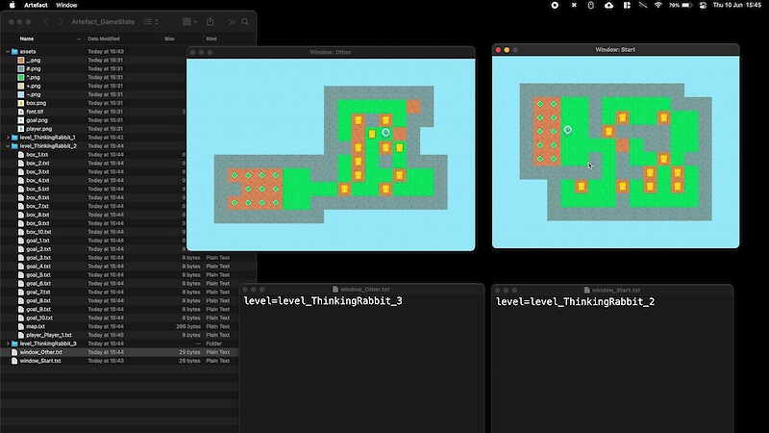Select goal_3.txt in the file list

pyautogui.click(x=38, y=257)
